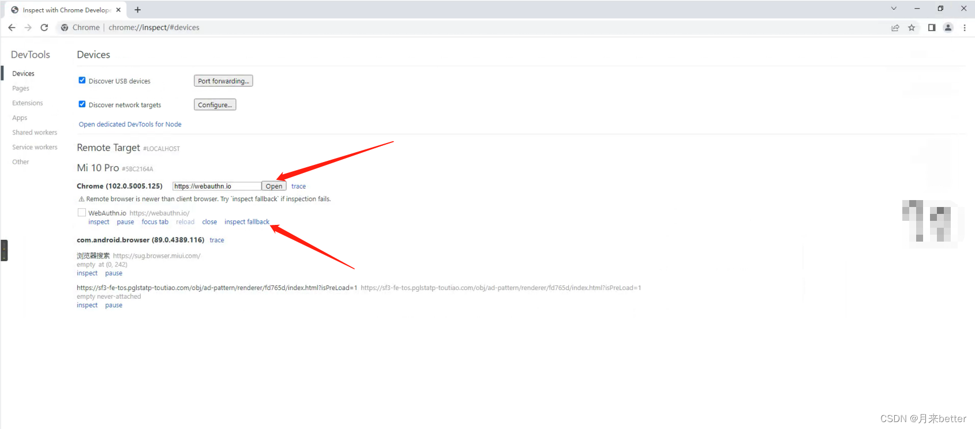Click close under WebAuthn.io

[209, 221]
